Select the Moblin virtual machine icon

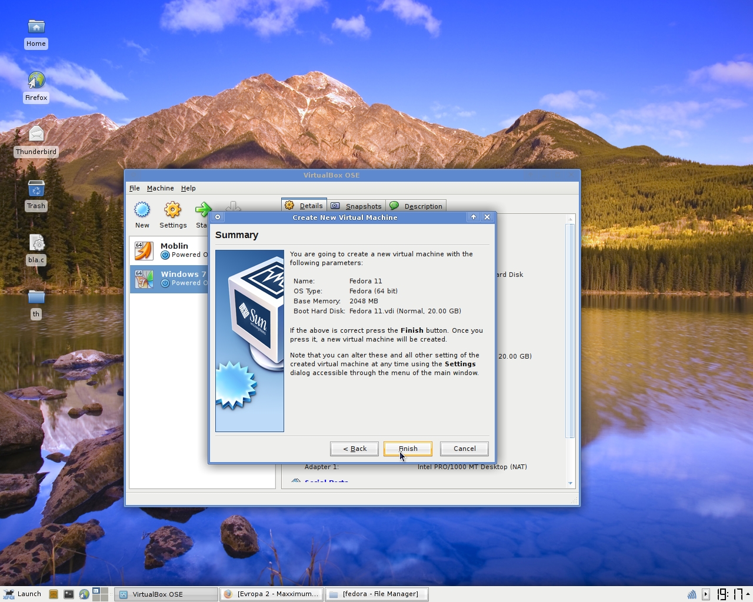coord(144,250)
